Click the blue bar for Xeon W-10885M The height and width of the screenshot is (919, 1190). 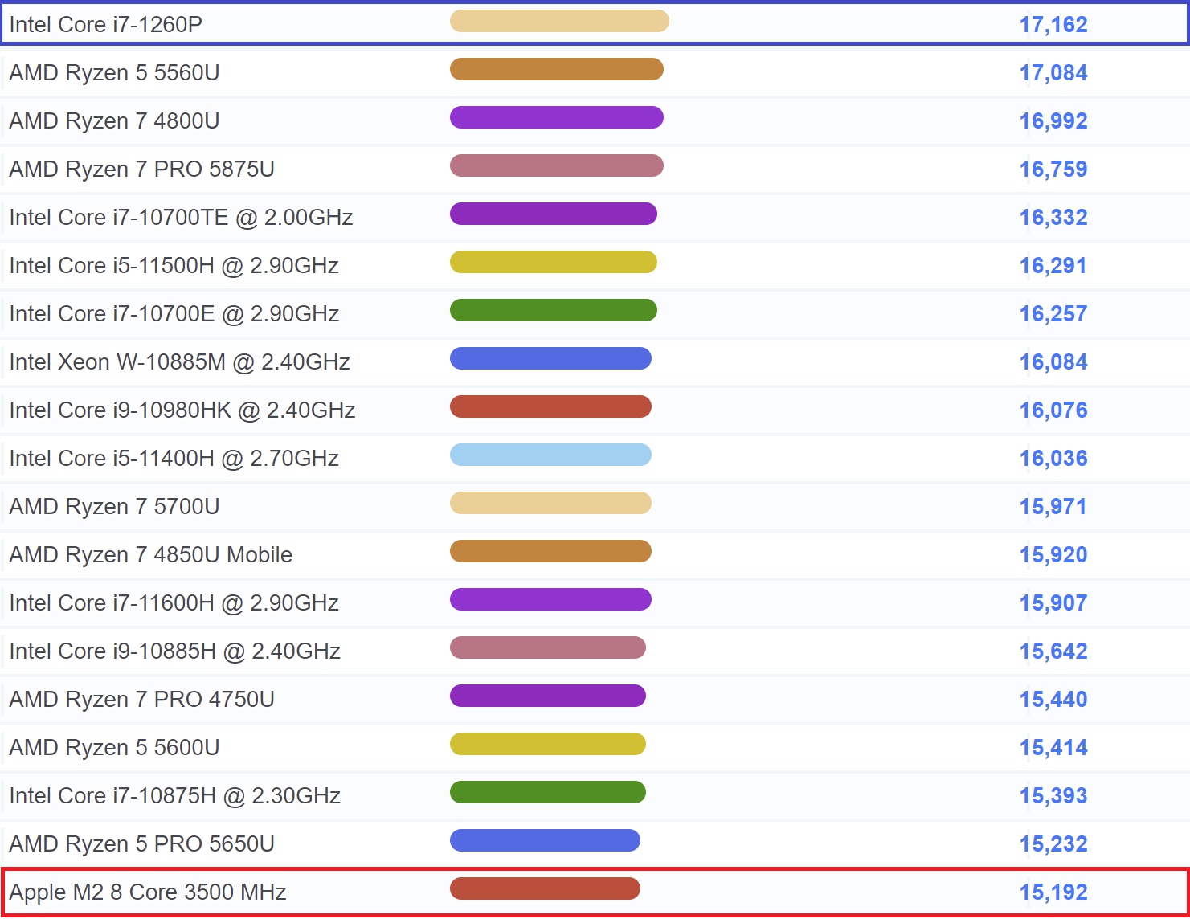click(x=550, y=358)
